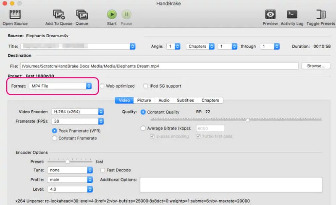
Task: Open the Activity Log terminal icon
Action: [292, 15]
